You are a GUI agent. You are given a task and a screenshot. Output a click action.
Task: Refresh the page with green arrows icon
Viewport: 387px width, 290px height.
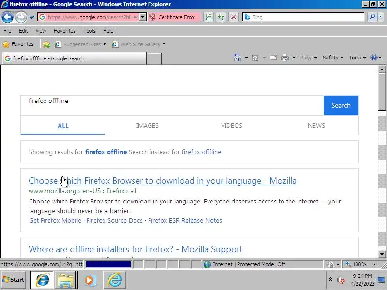(x=221, y=17)
